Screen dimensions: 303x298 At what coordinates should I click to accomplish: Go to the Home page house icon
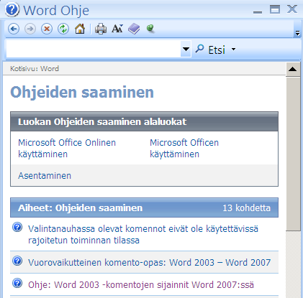pos(80,29)
